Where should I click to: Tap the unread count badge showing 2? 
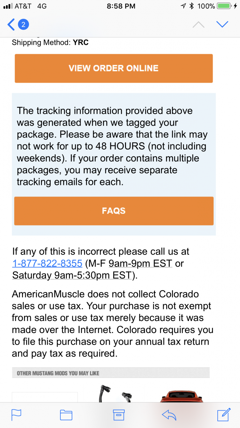click(23, 24)
